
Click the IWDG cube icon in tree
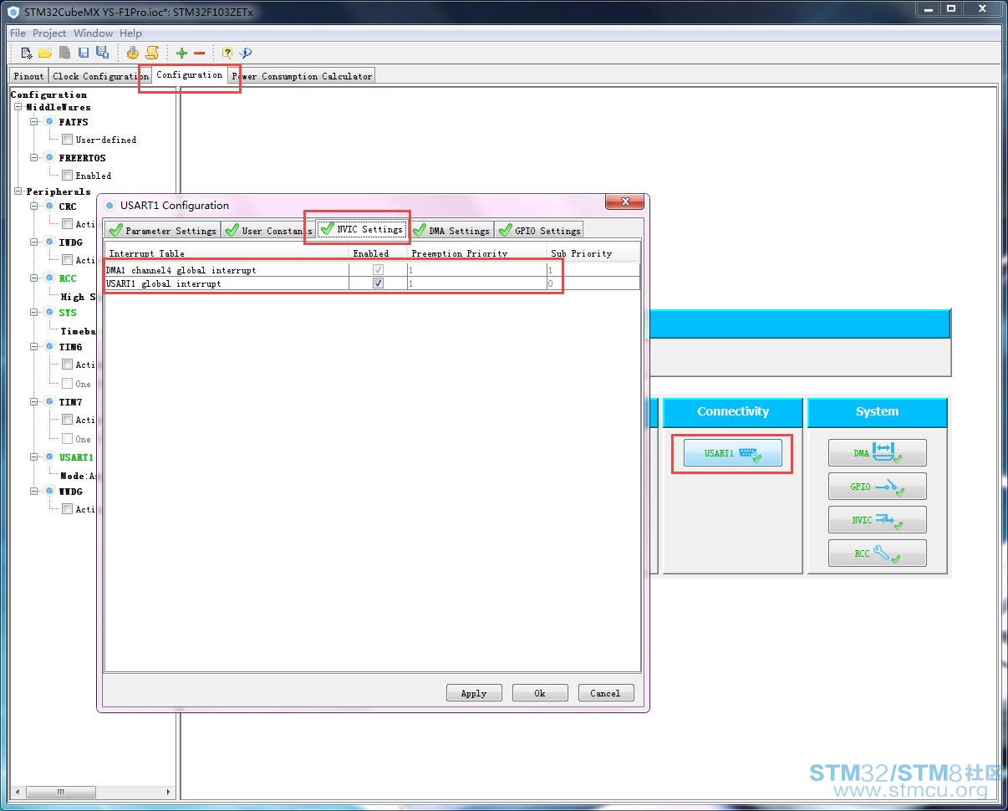click(49, 242)
